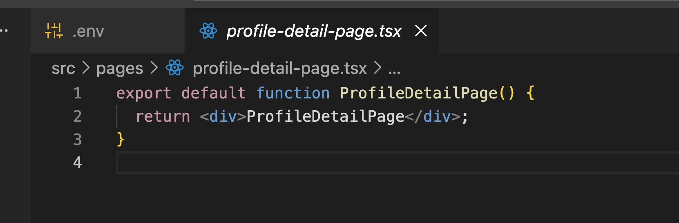Click line number 2 in the gutter

78,116
